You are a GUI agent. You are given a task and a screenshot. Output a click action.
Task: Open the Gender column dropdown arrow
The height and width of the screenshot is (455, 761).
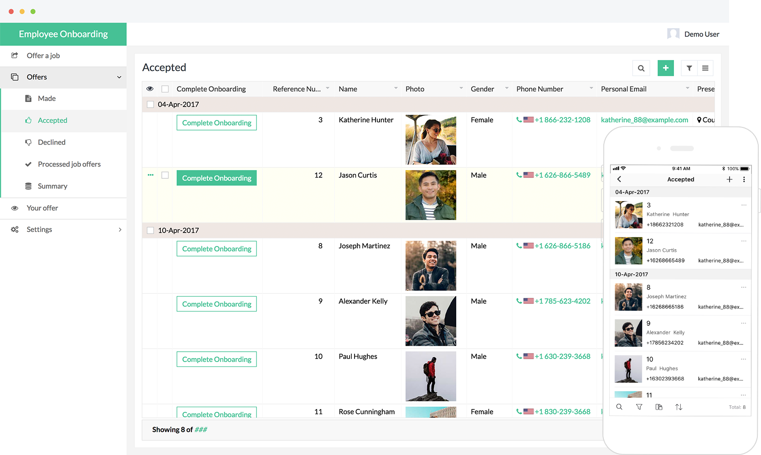pyautogui.click(x=507, y=88)
